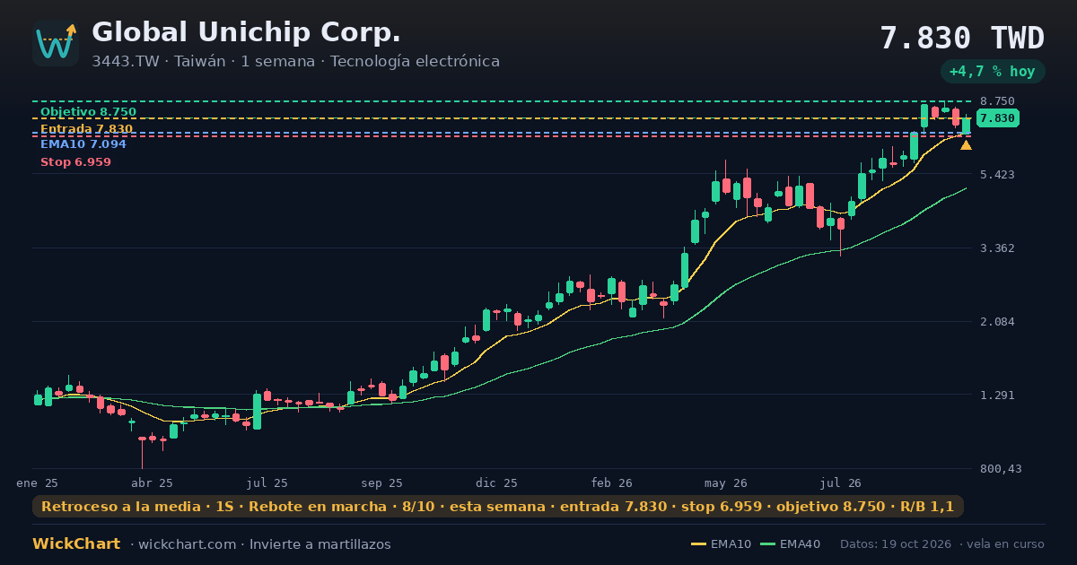Screen dimensions: 1077x565
Task: Select the '3443.TW · Taiwán · 1 semana' subtitle
Action: (x=206, y=62)
